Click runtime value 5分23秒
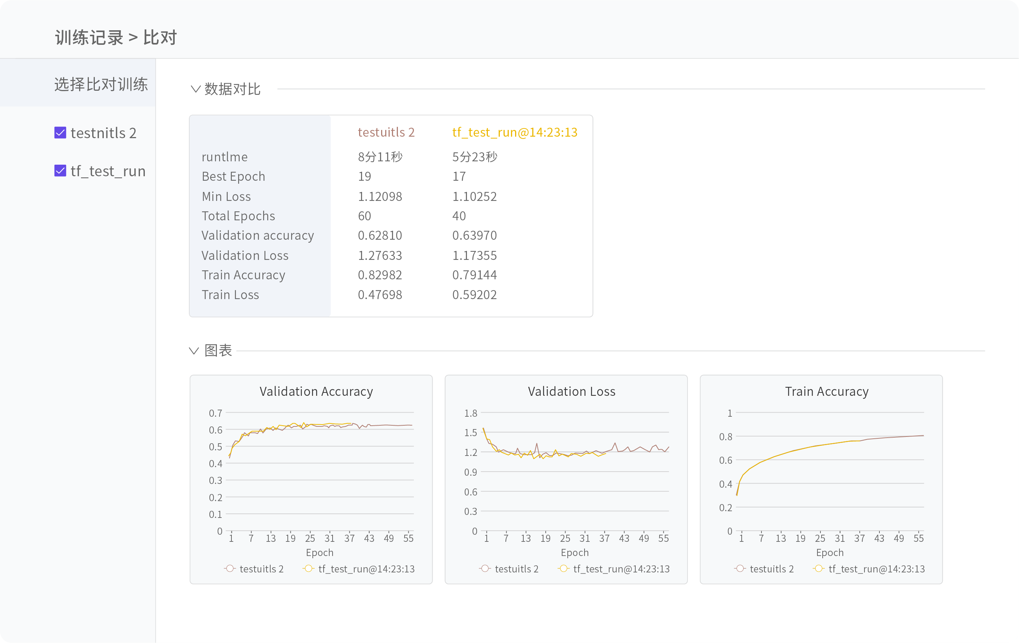Image resolution: width=1019 pixels, height=643 pixels. coord(475,157)
